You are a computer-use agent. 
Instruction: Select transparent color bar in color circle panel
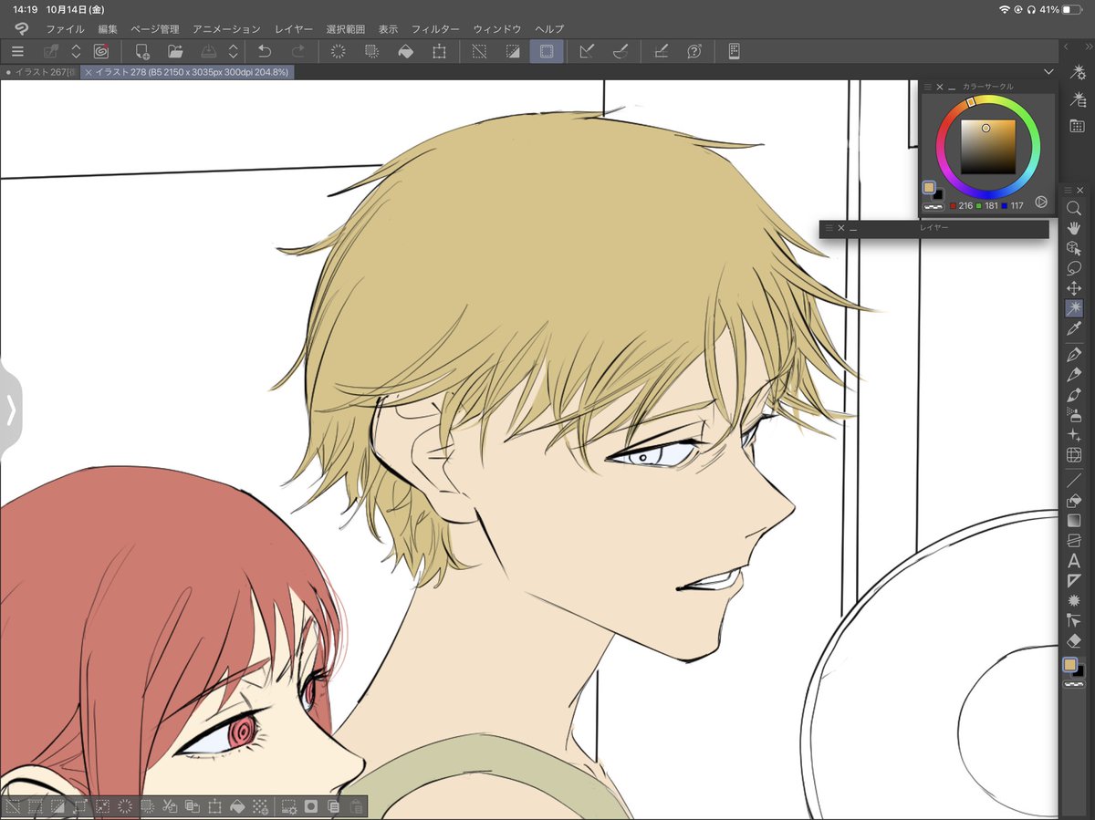click(933, 206)
